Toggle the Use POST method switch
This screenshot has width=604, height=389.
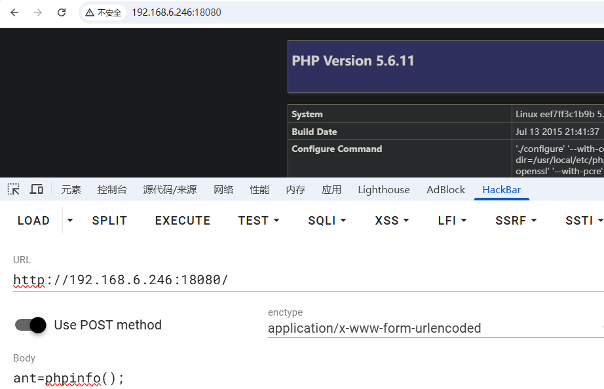tap(31, 325)
